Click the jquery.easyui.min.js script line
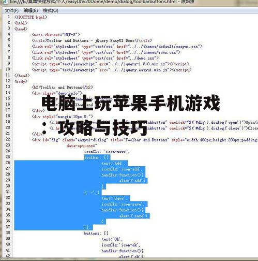 [x=112, y=70]
